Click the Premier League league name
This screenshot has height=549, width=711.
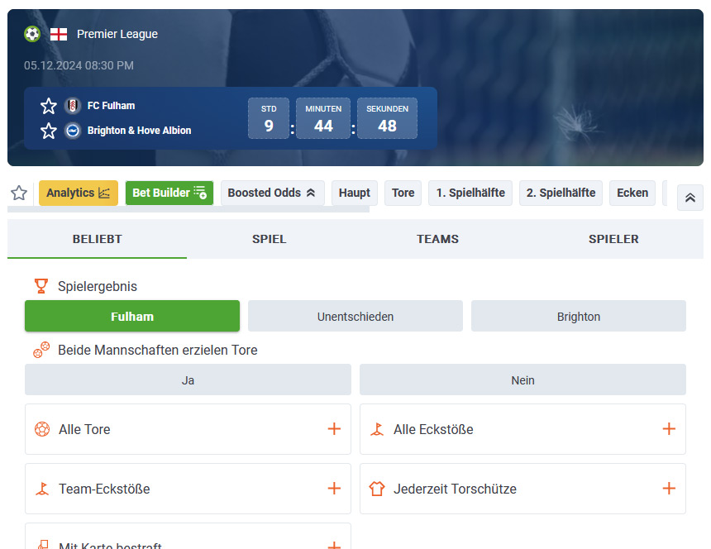117,34
